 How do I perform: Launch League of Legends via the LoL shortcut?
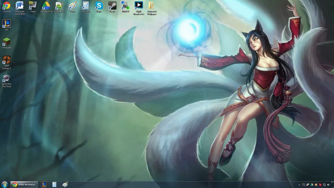click(6, 23)
